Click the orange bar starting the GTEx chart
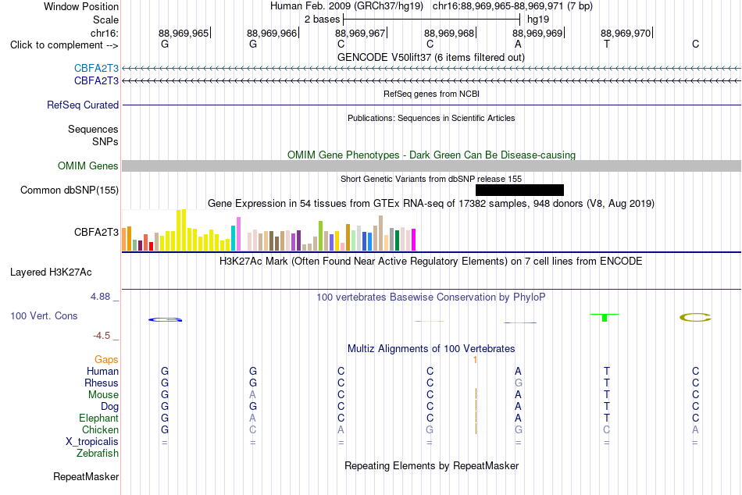 (x=124, y=239)
